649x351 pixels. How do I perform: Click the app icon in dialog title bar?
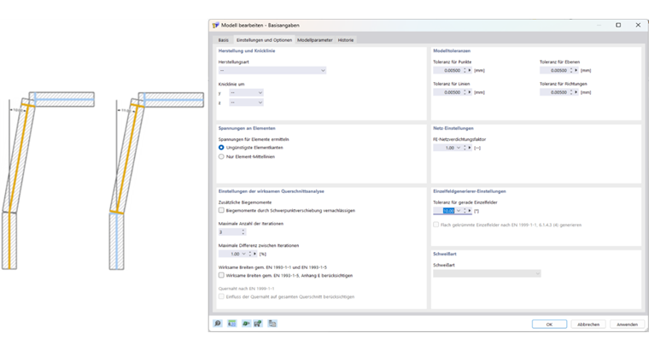[x=216, y=26]
